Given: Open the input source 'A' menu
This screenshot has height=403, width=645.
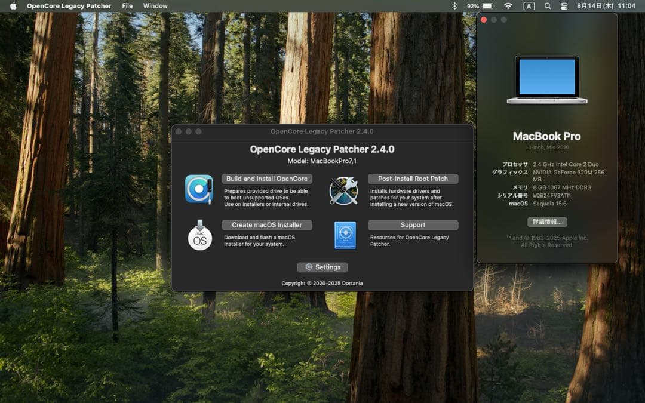Looking at the screenshot, I should click(x=529, y=6).
